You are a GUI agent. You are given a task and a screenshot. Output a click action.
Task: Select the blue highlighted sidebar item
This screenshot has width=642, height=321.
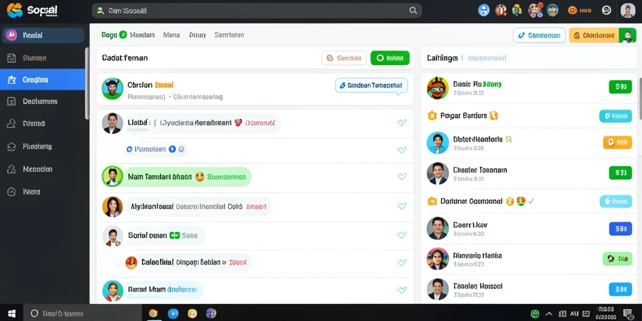(43, 80)
